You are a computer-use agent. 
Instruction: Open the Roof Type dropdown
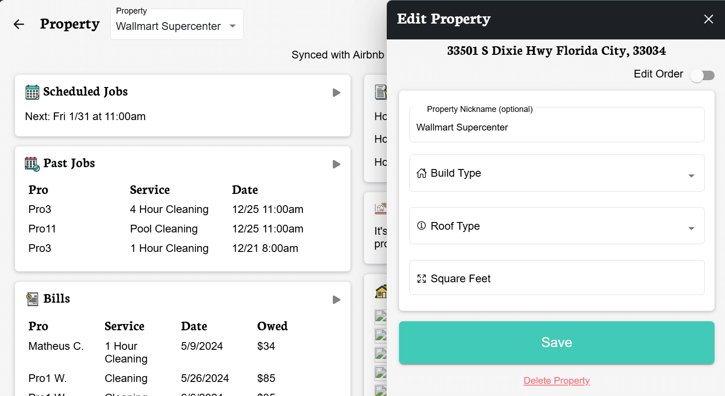[x=691, y=228]
